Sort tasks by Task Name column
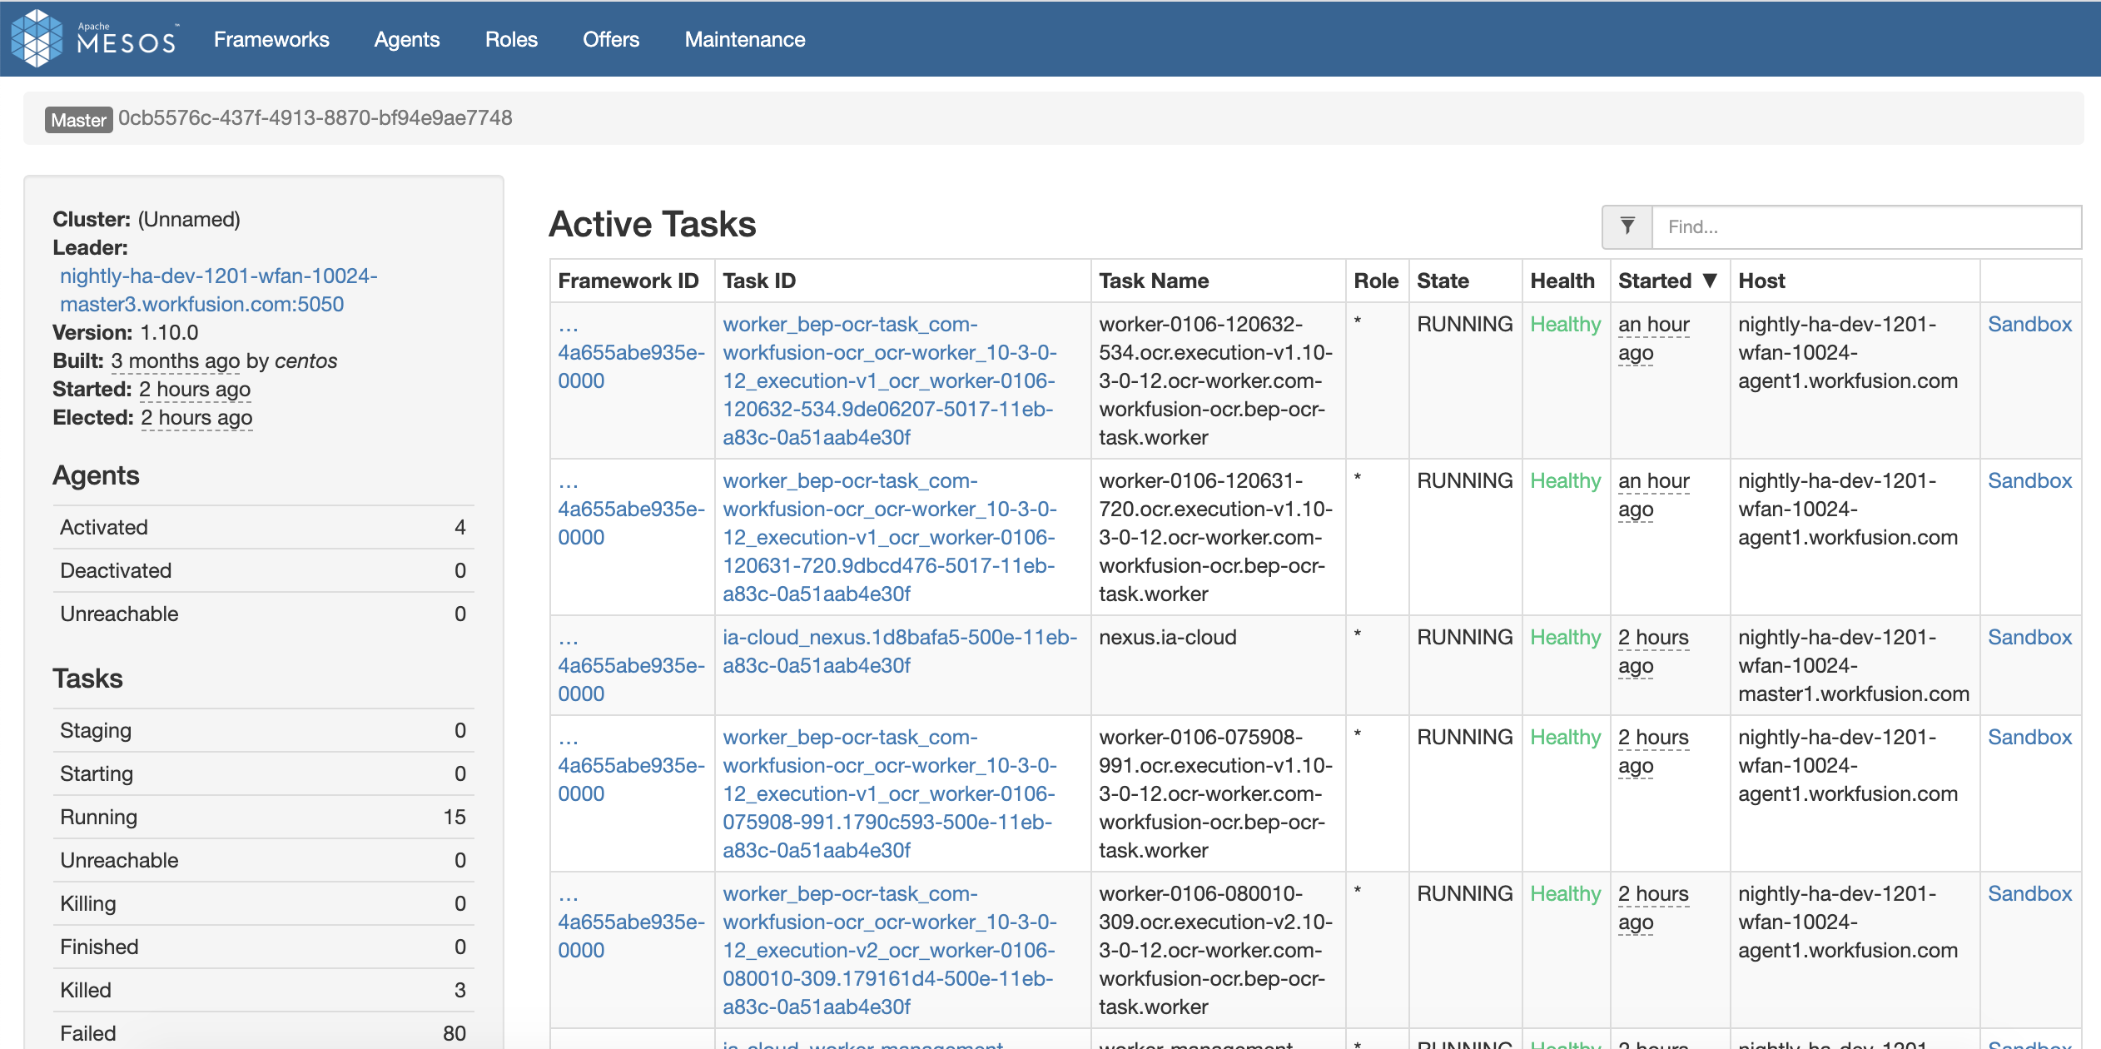 pos(1154,281)
